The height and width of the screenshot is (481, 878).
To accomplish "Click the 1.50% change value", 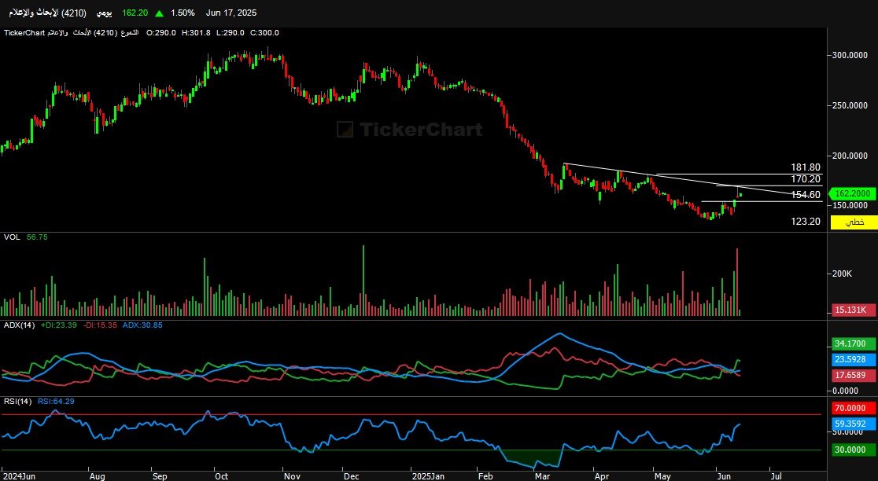I will pos(183,13).
